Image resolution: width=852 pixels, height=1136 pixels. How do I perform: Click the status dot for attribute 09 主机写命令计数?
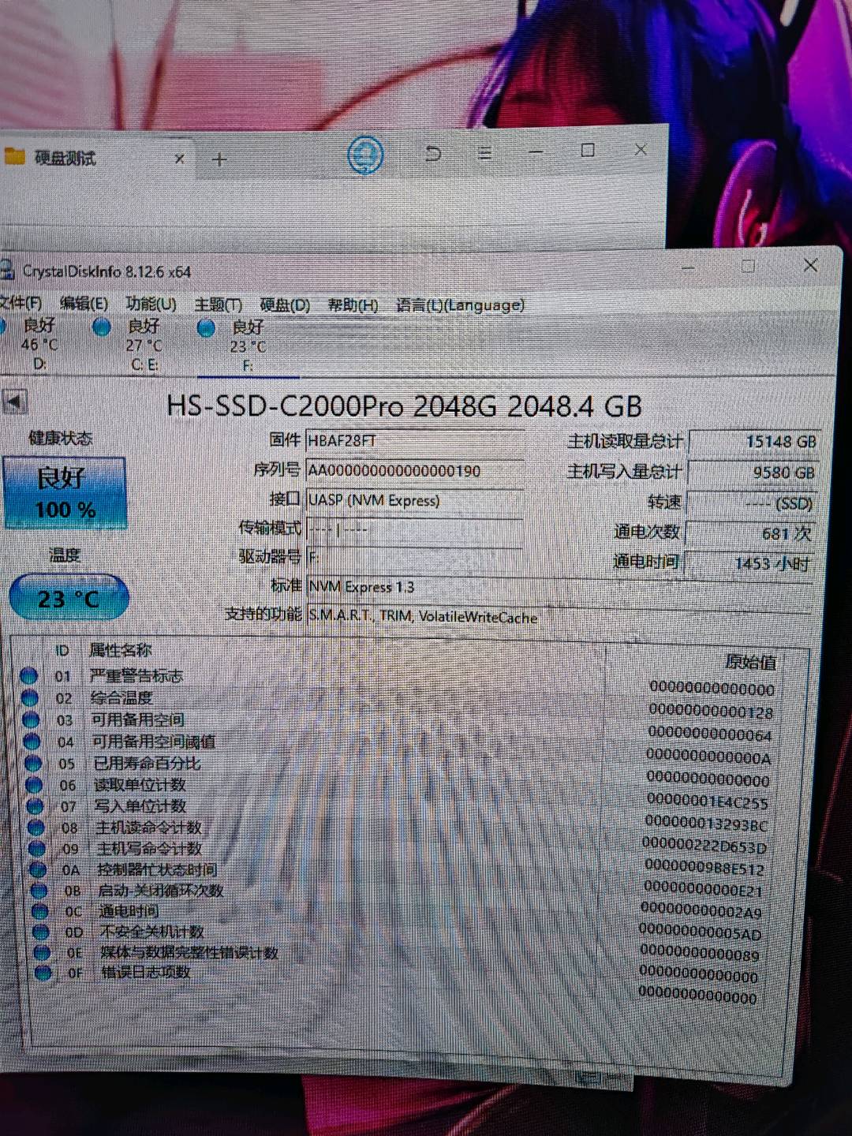37,848
